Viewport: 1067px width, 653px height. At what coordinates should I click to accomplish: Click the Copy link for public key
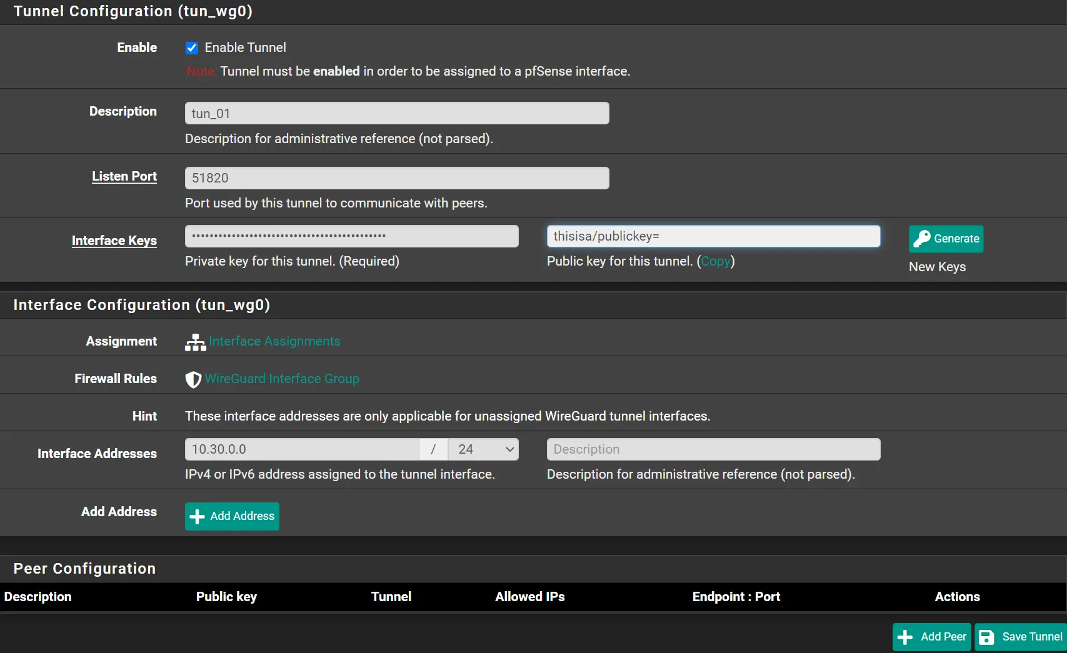(715, 261)
